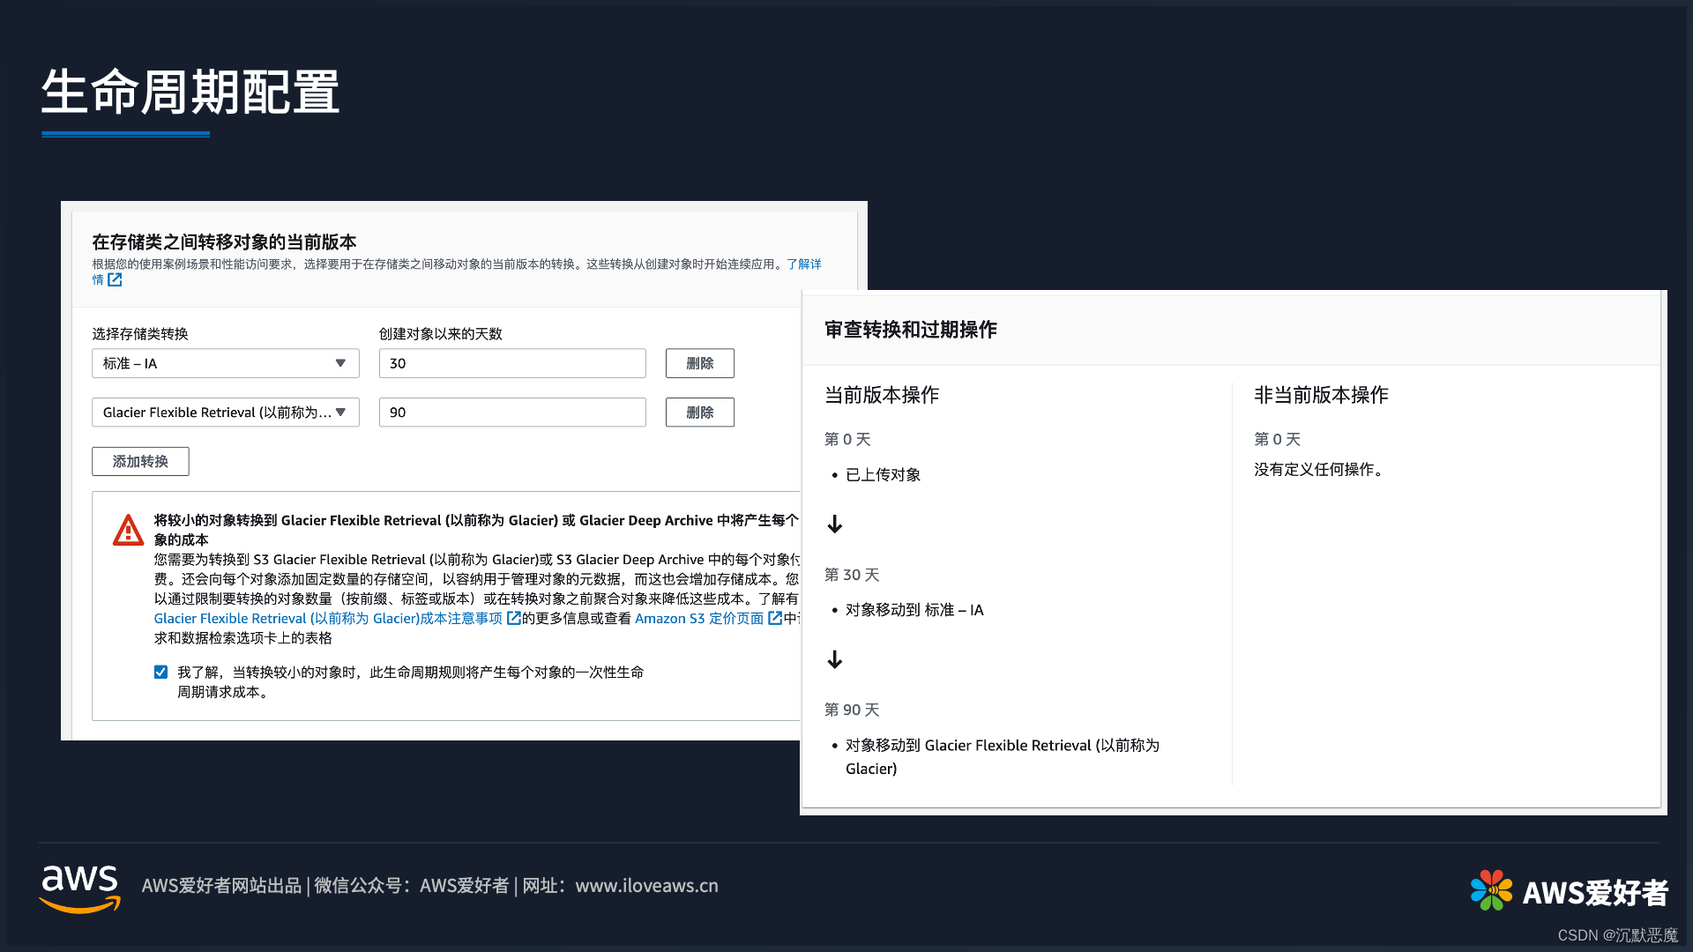The height and width of the screenshot is (952, 1693).
Task: Click the external-link icon after 了解详情
Action: pos(115,279)
